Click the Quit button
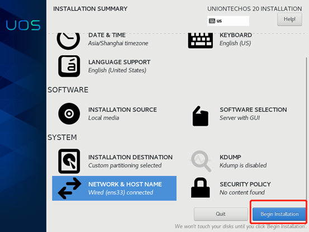The height and width of the screenshot is (232, 309). 221,214
